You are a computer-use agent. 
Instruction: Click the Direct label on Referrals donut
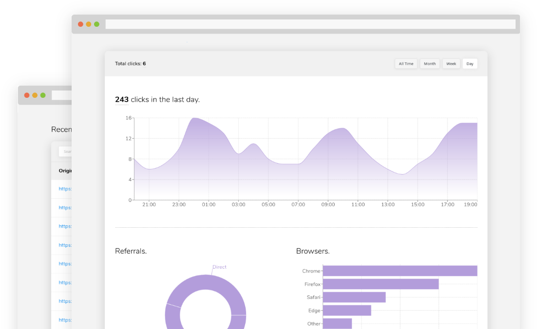(x=219, y=267)
